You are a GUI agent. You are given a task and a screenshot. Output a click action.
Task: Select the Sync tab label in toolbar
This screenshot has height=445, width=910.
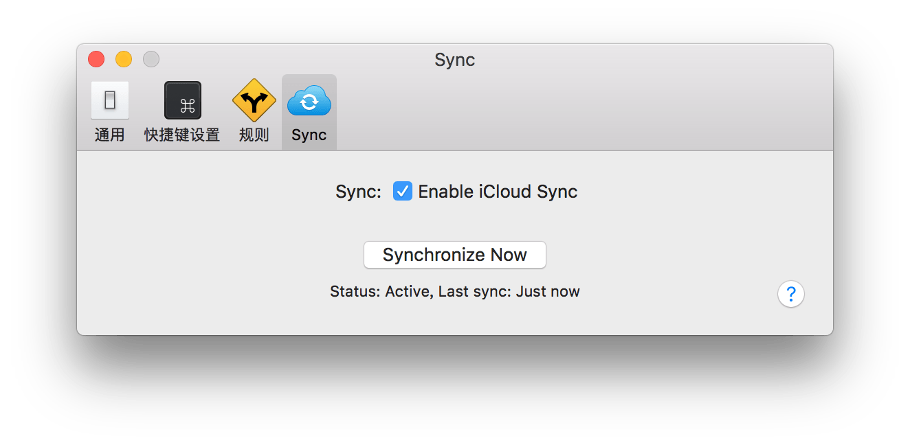pyautogui.click(x=309, y=135)
